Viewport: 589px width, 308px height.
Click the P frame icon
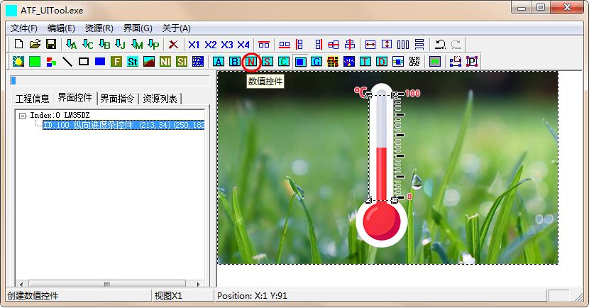tap(472, 61)
